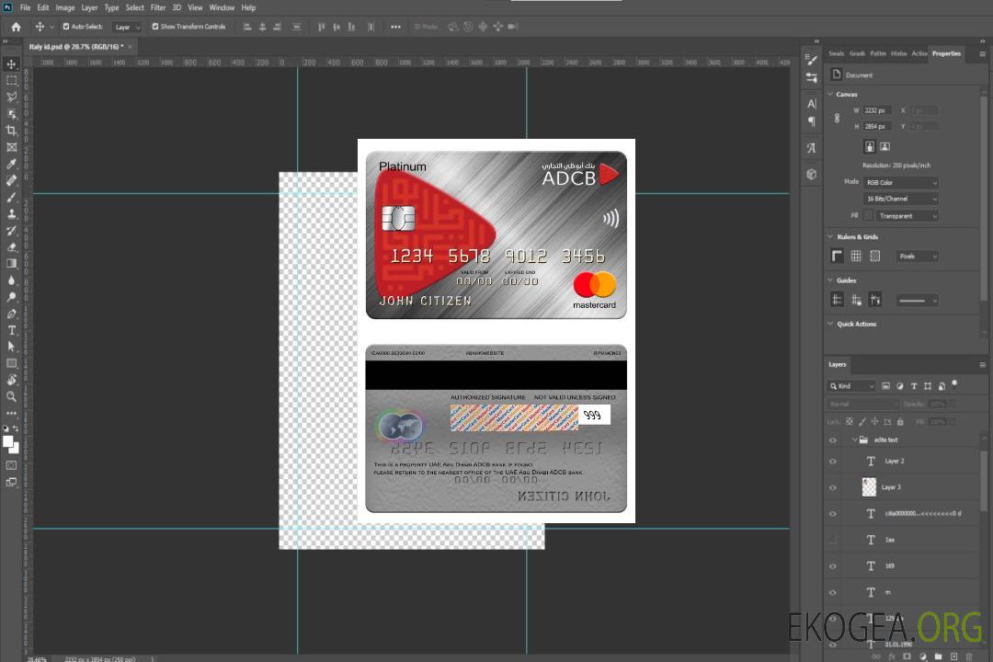Select the Horizontal Type tool
This screenshot has height=662, width=993.
11,330
